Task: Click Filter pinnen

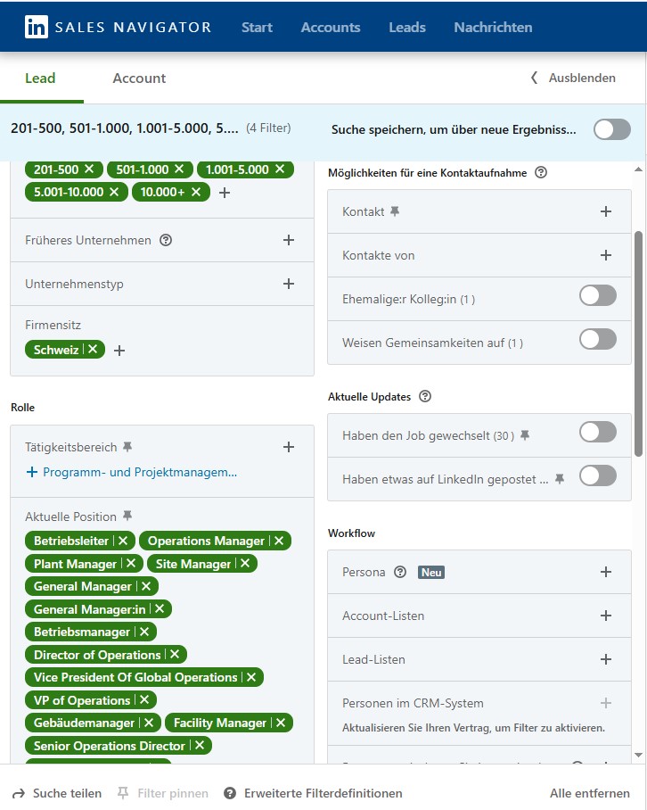Action: click(x=162, y=793)
